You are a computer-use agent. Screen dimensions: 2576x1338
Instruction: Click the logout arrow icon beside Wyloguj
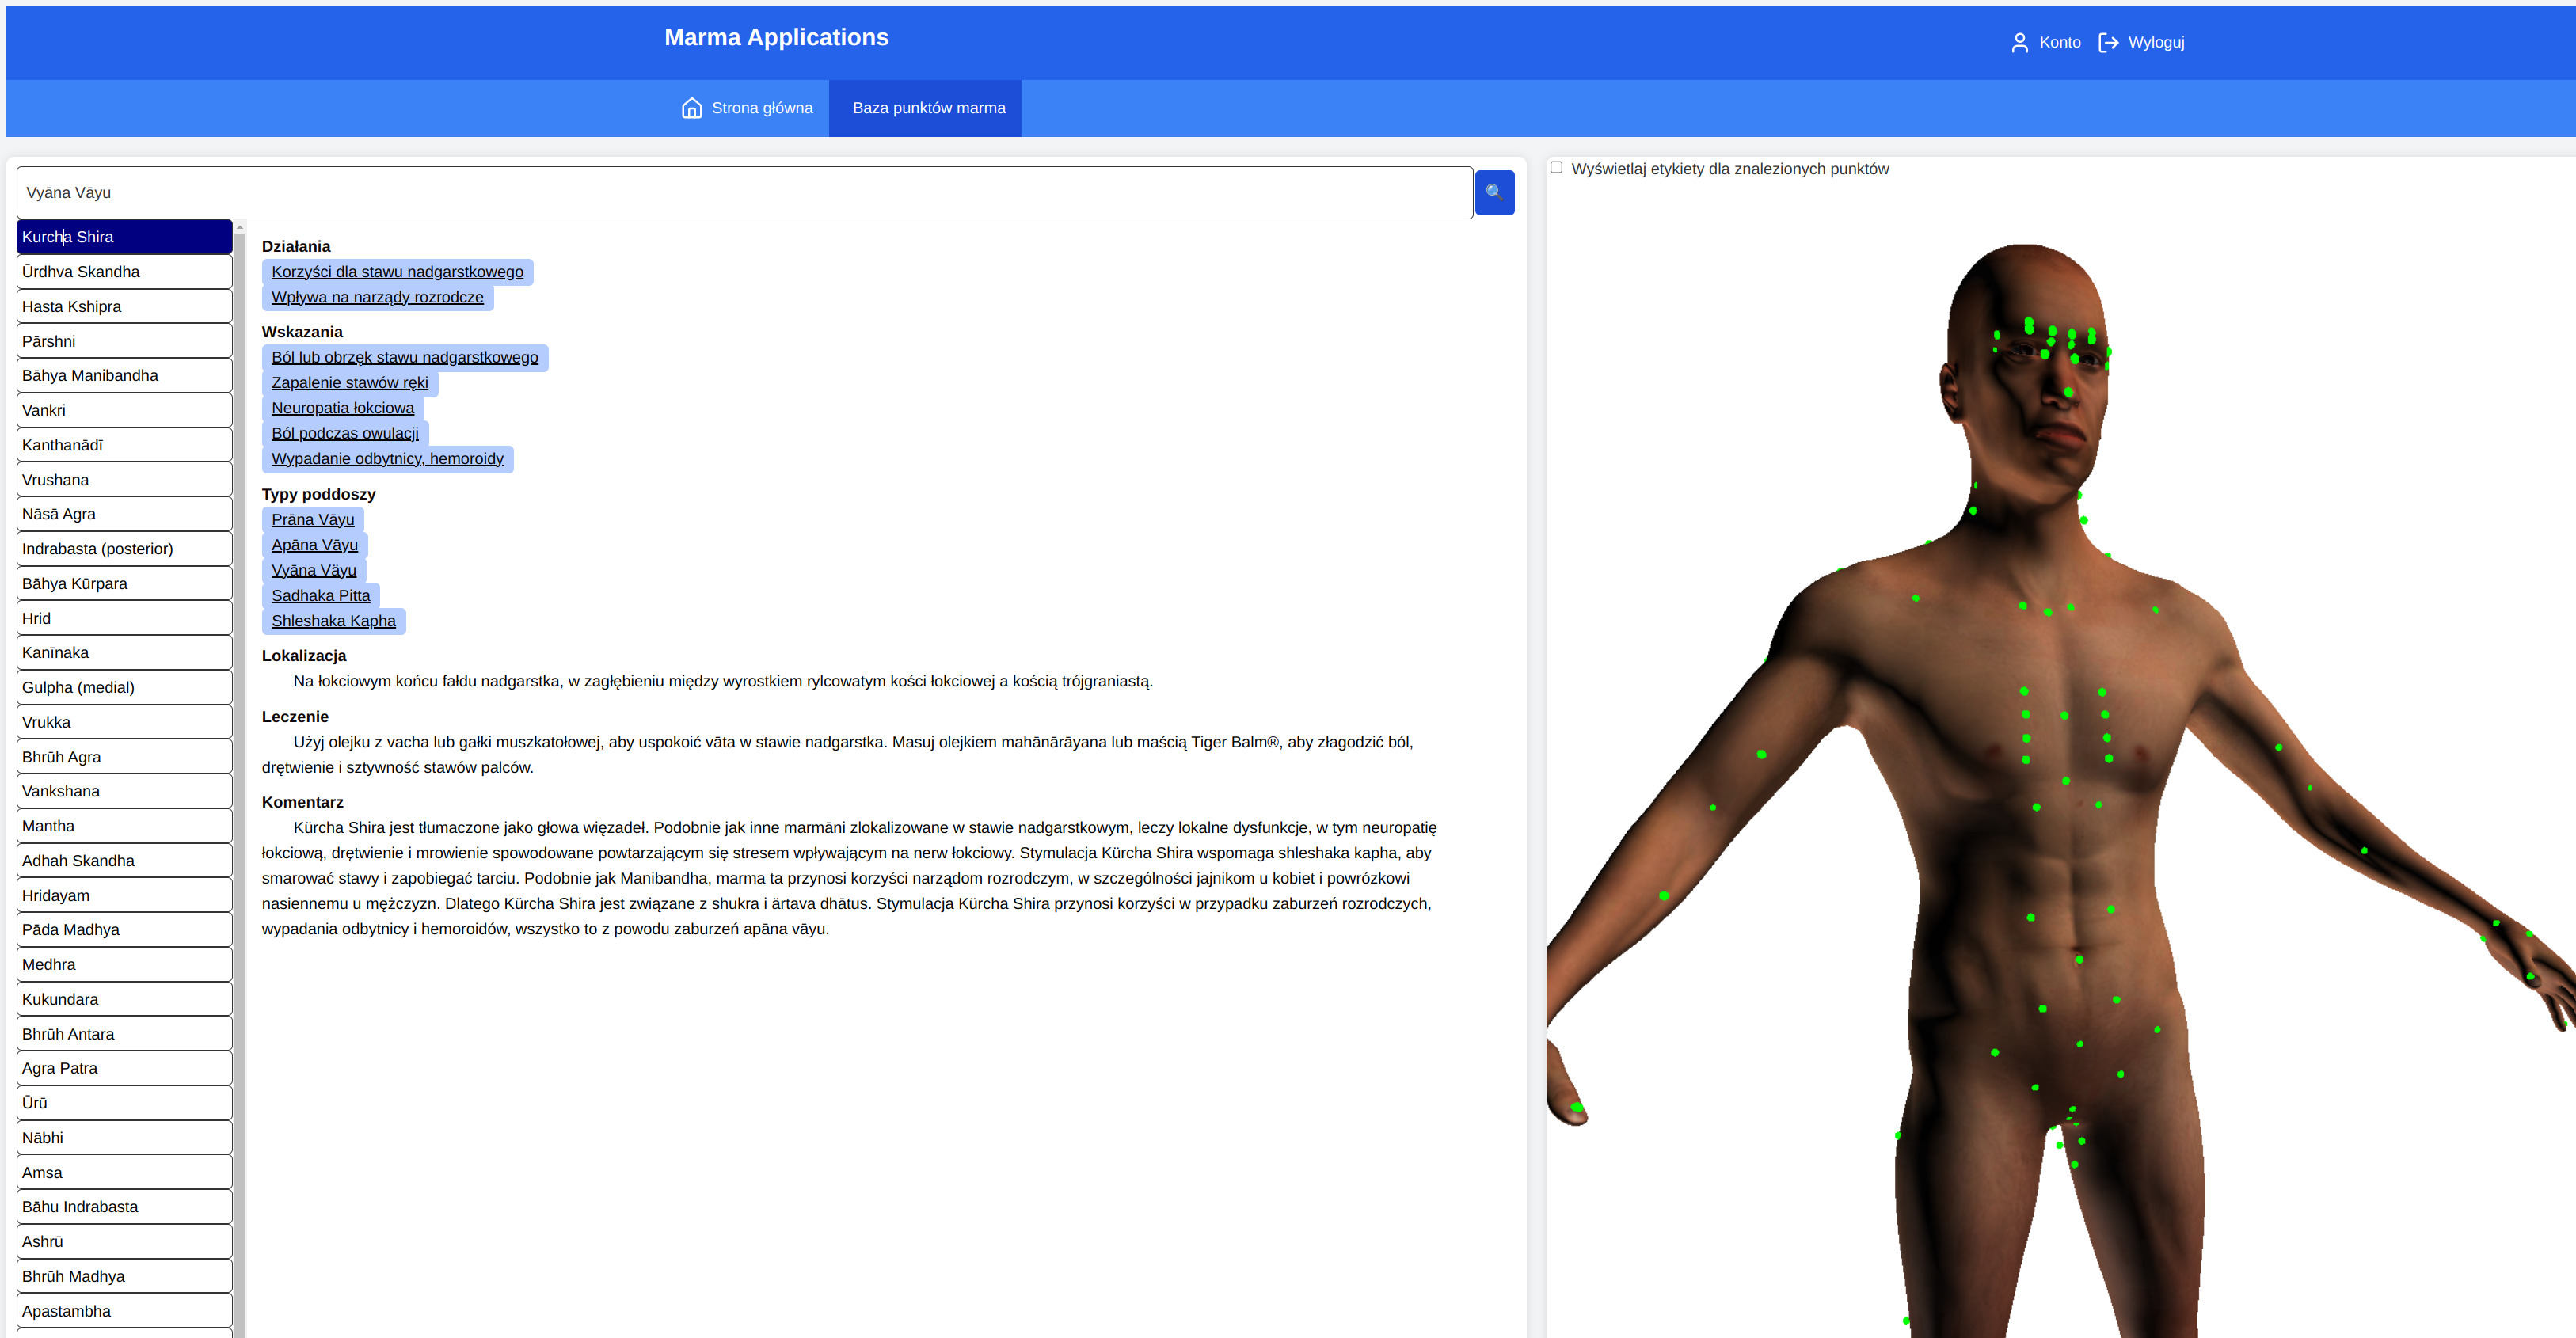[x=2108, y=42]
